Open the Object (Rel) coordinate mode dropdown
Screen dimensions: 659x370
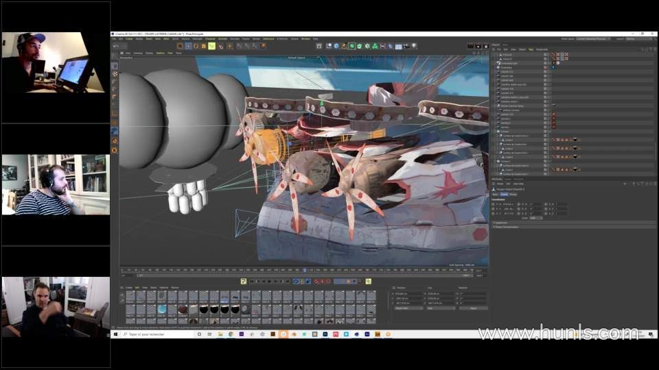pos(408,308)
